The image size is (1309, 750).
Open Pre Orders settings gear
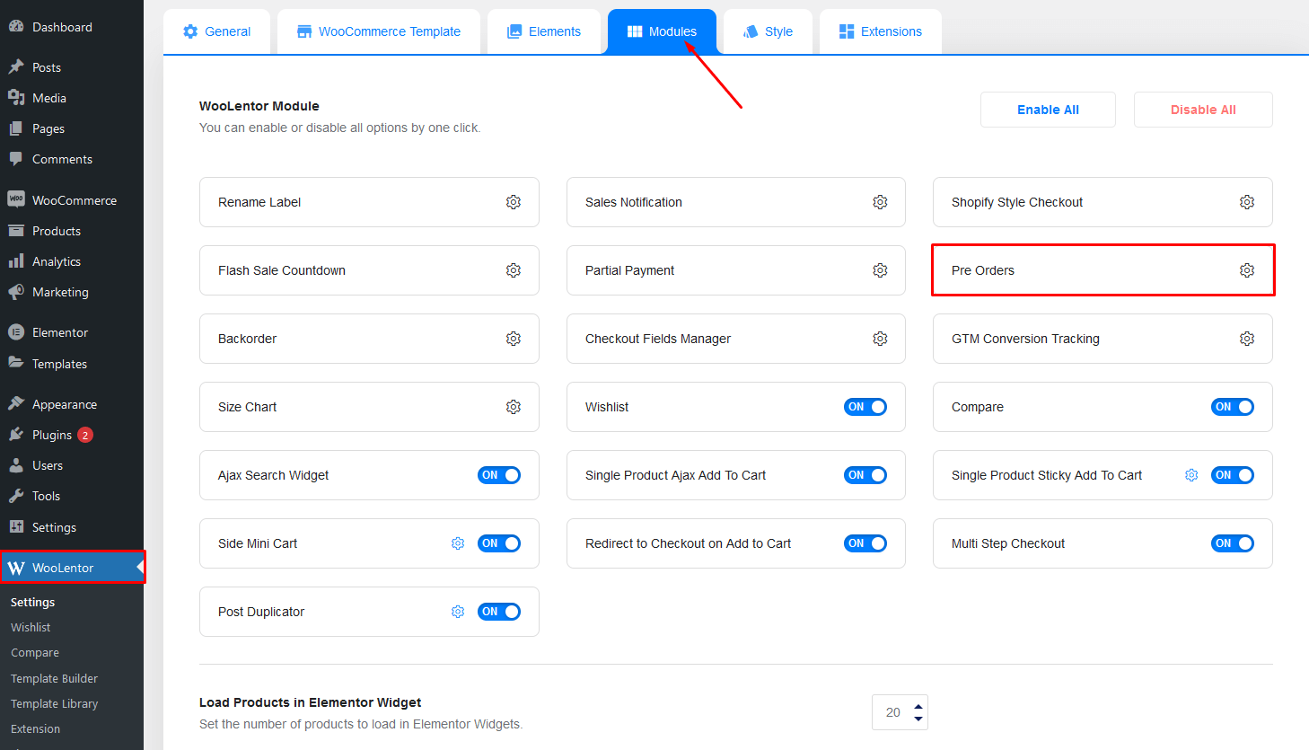coord(1246,270)
